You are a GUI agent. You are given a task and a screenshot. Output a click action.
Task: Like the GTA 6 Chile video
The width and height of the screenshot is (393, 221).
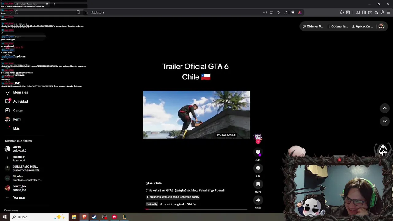point(258,152)
